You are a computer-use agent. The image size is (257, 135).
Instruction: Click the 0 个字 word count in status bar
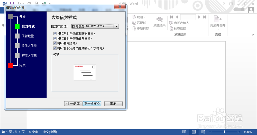click(x=34, y=132)
